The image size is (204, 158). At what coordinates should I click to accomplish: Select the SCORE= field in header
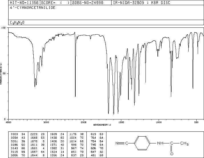[x=55, y=3]
